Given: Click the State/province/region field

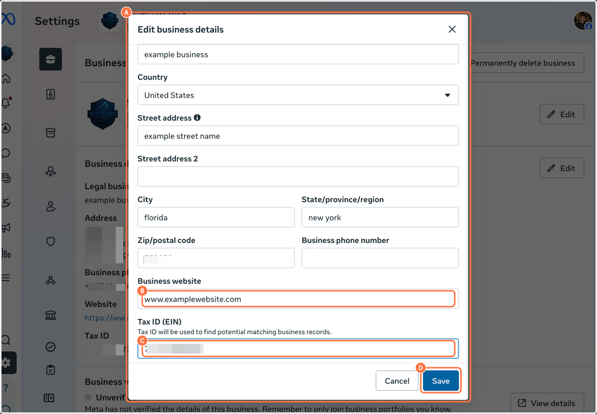Looking at the screenshot, I should click(x=380, y=217).
